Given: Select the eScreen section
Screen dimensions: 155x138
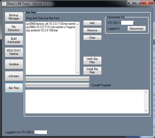Looking at the screenshot, I should 14,76.
